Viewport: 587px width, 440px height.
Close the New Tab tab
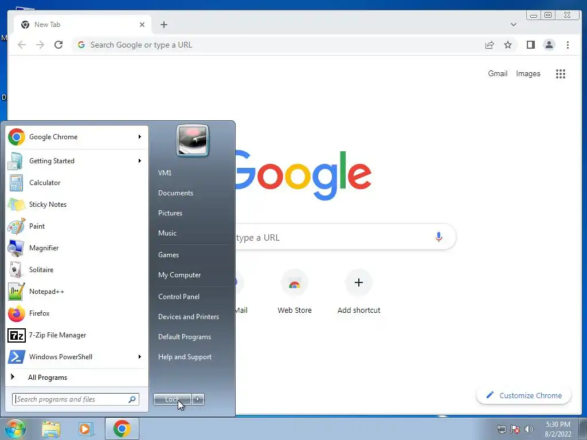click(142, 25)
